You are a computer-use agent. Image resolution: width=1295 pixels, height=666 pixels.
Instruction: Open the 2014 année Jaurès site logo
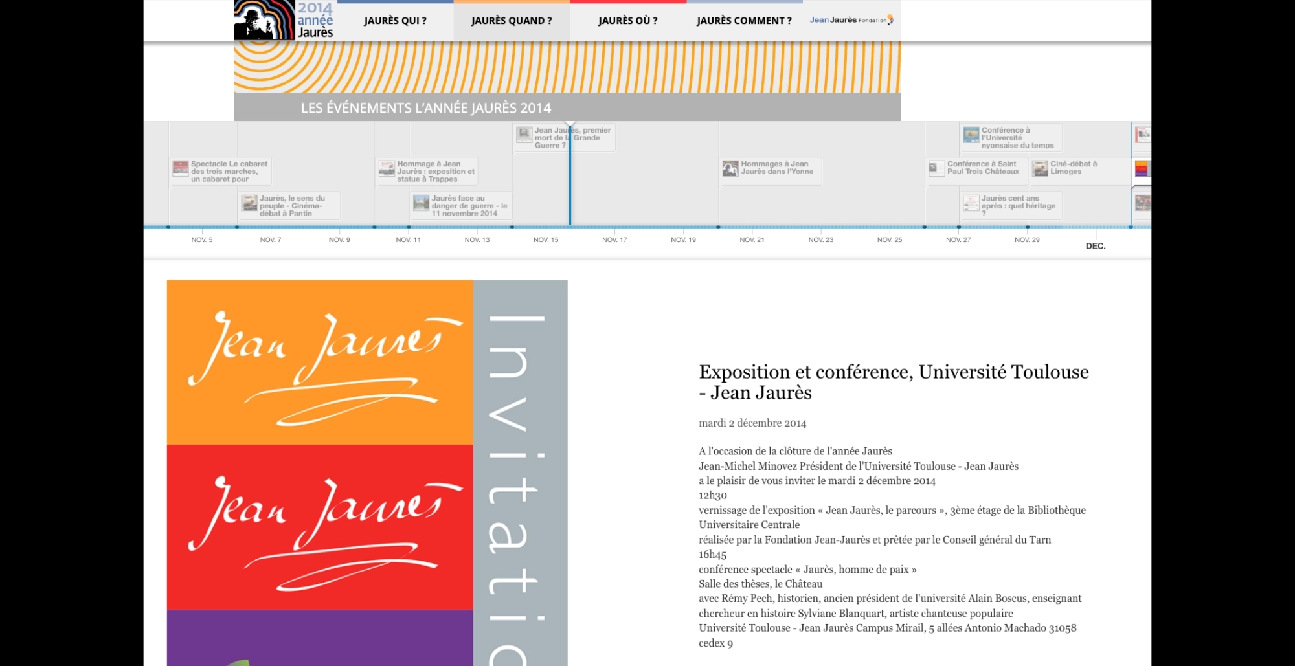point(284,20)
